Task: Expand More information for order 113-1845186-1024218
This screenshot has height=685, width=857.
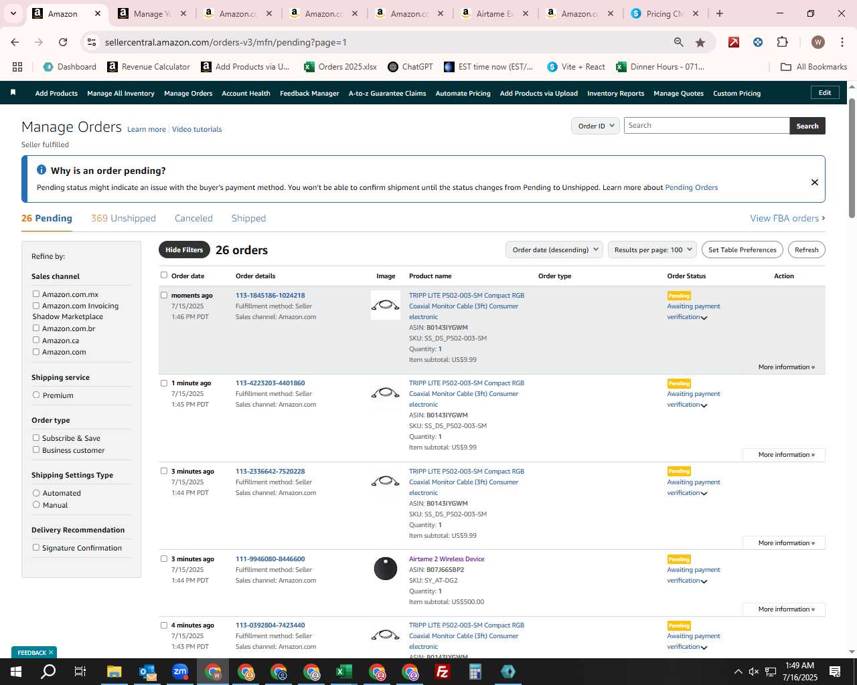Action: click(x=786, y=367)
